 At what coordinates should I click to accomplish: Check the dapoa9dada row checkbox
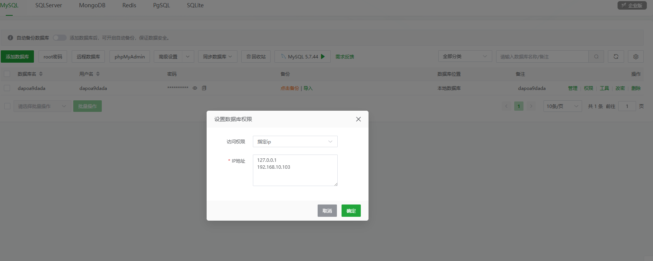point(7,88)
